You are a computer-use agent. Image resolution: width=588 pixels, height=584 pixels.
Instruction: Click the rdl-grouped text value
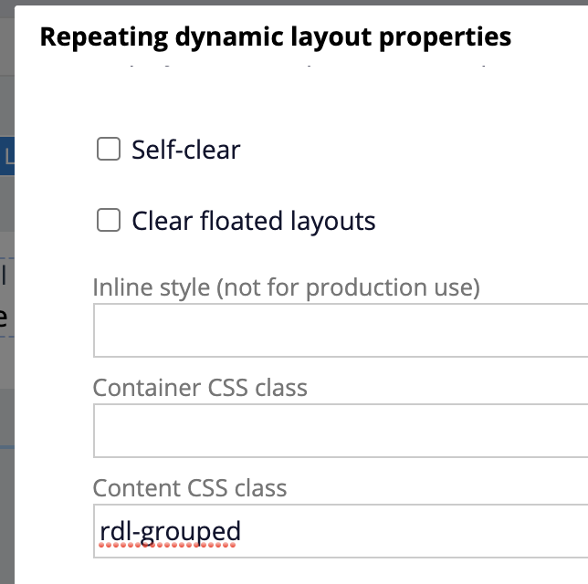[x=170, y=531]
